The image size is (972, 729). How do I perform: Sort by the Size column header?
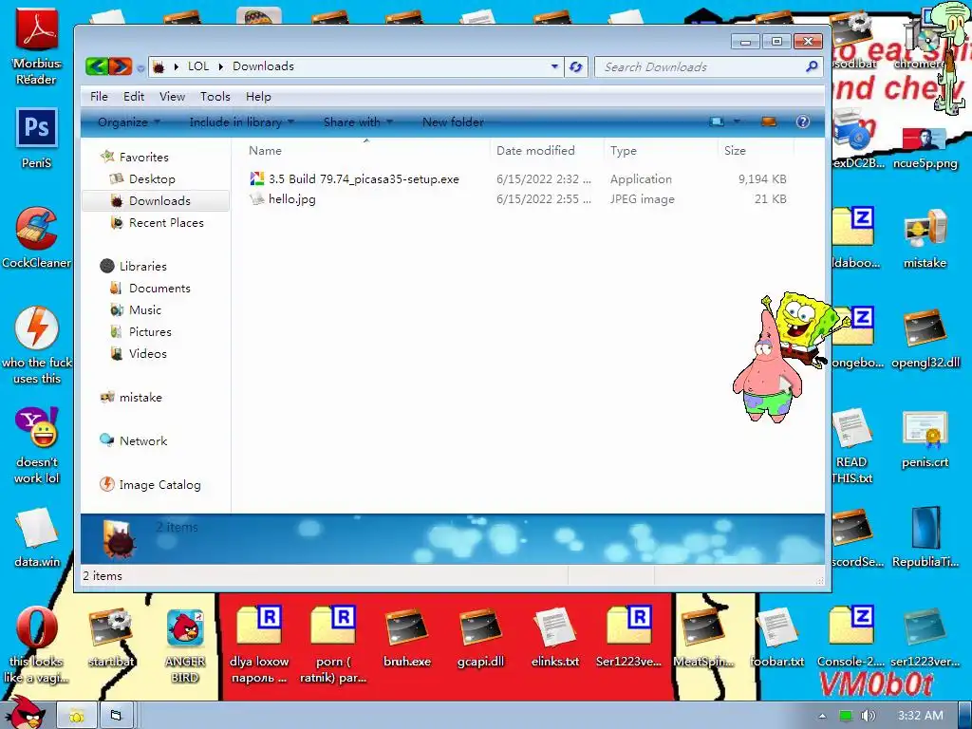(x=755, y=150)
